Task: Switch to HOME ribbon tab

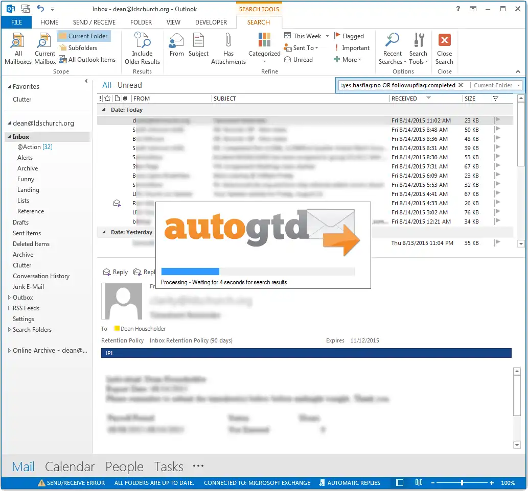Action: pos(49,22)
